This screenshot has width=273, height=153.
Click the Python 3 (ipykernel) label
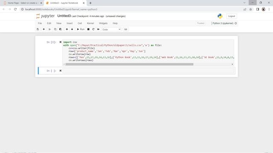click(x=223, y=23)
